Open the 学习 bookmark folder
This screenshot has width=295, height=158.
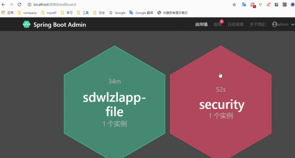[x=67, y=13]
